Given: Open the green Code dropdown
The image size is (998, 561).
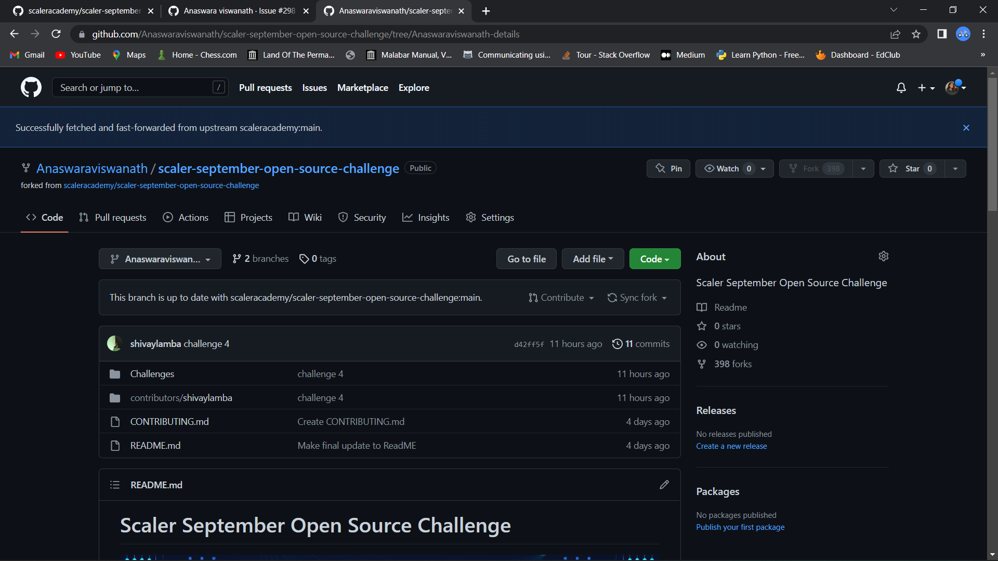Looking at the screenshot, I should pyautogui.click(x=654, y=259).
